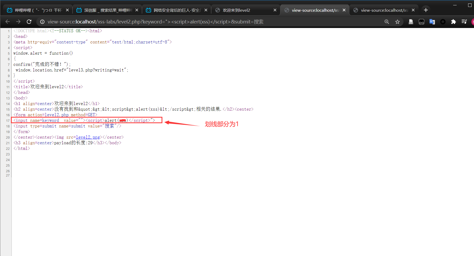Viewport: 474px width, 256px height.
Task: Close the 欢迎来到level2 tab
Action: tap(275, 10)
